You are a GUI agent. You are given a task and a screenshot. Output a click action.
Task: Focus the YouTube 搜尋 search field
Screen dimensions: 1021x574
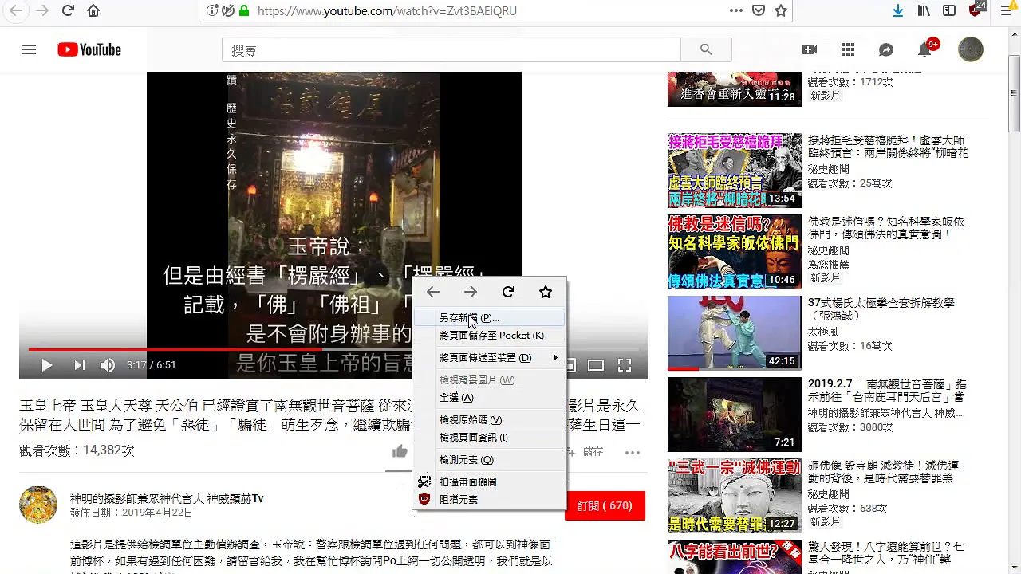[x=451, y=49]
